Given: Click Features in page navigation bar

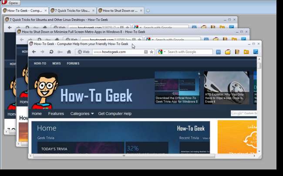Looking at the screenshot, I should click(56, 114).
